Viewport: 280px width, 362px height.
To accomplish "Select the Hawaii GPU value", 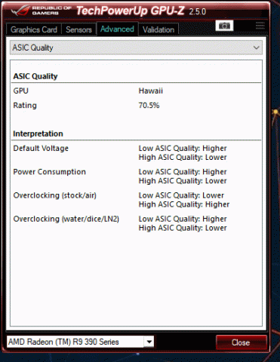I will pyautogui.click(x=151, y=90).
